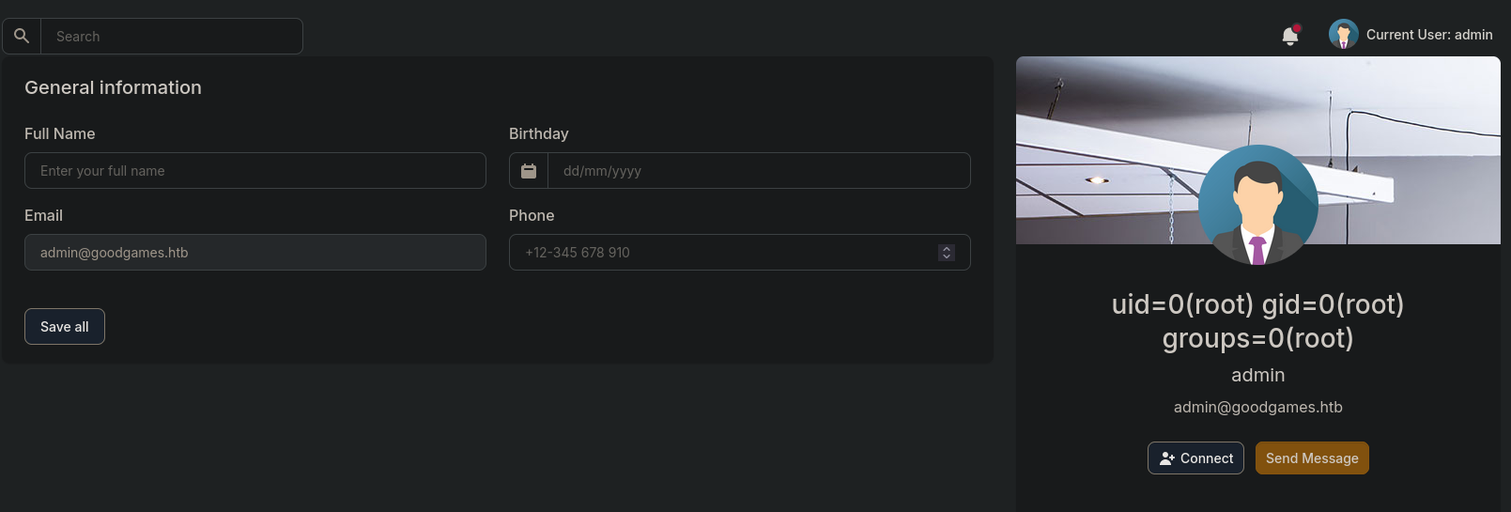The height and width of the screenshot is (512, 1511).
Task: Open the notifications bell
Action: (1290, 36)
